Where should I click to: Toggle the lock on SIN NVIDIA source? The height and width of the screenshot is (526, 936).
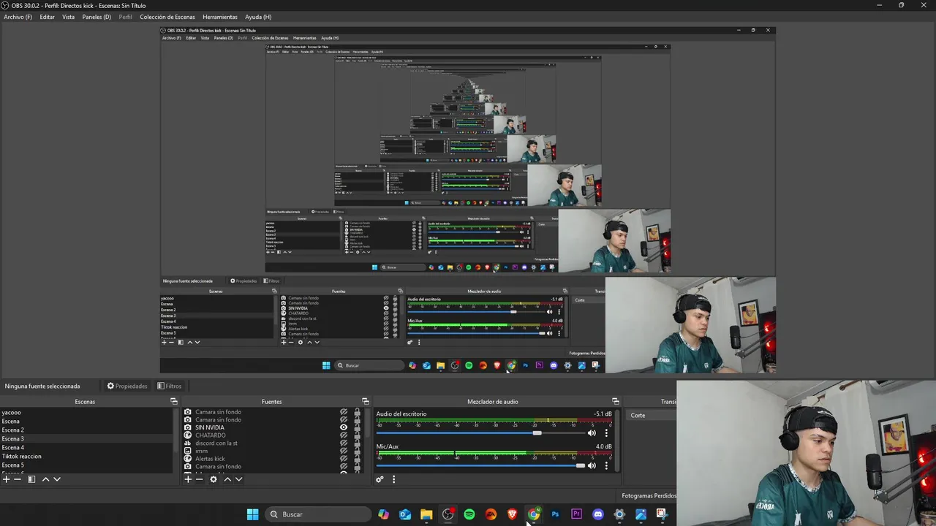[357, 427]
